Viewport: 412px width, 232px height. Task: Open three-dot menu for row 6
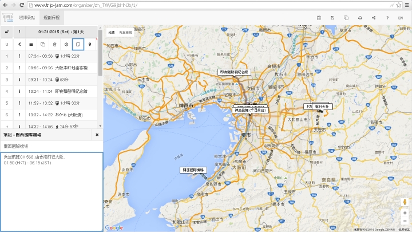(x=19, y=115)
